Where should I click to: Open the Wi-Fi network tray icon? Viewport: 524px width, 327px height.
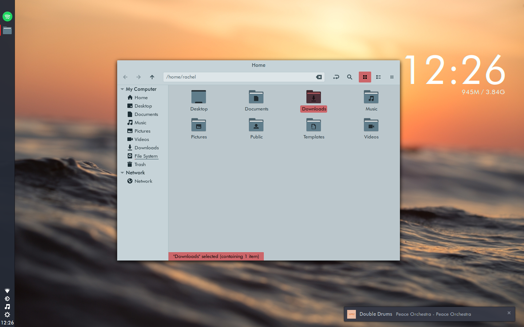pos(7,291)
